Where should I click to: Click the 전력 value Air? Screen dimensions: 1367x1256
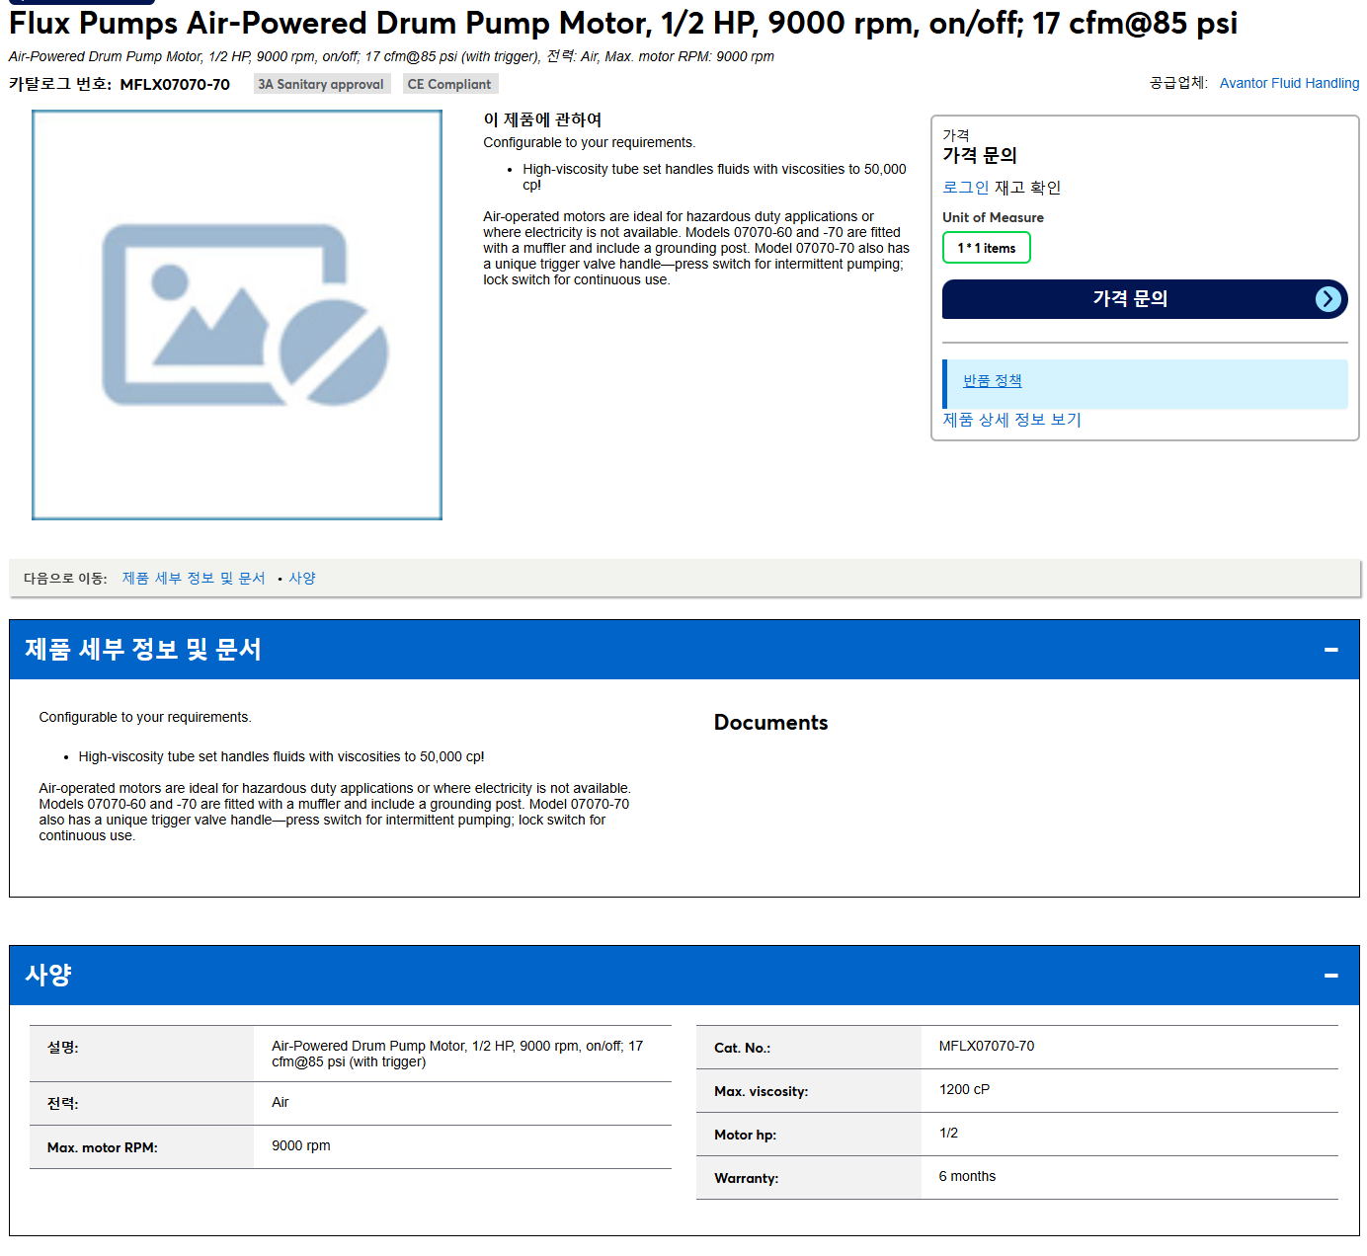point(281,1102)
